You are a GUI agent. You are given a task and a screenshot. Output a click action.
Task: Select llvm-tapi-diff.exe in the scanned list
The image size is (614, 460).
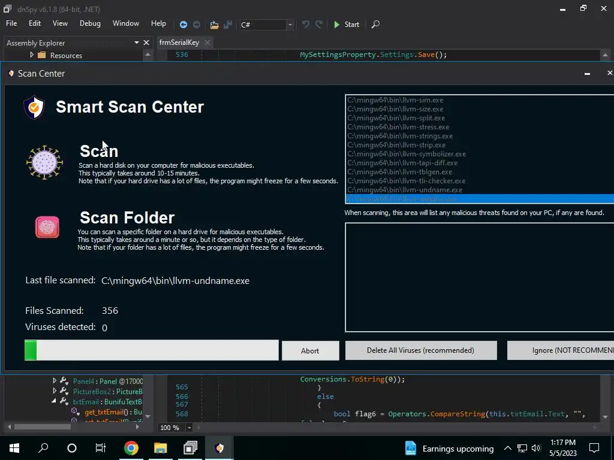click(x=480, y=163)
